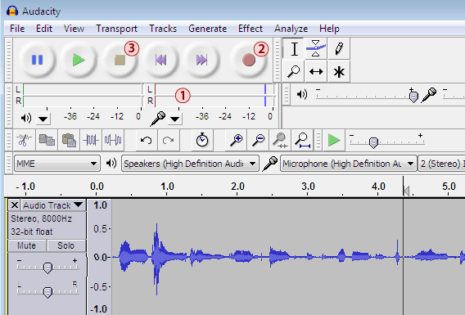Open the MME audio host dropdown
Viewport: 465px width, 315px height.
(57, 164)
